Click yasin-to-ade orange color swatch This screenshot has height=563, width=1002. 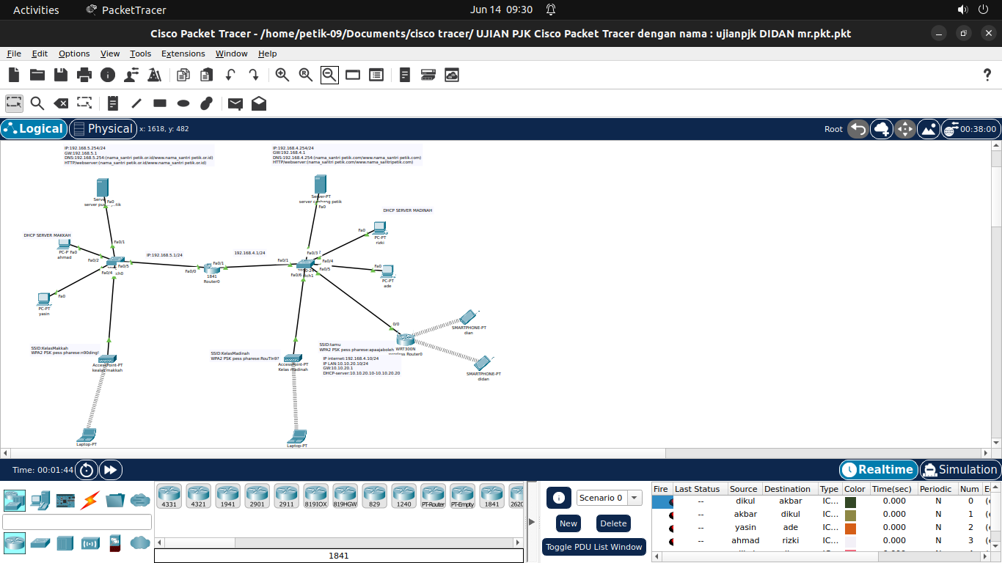click(850, 528)
